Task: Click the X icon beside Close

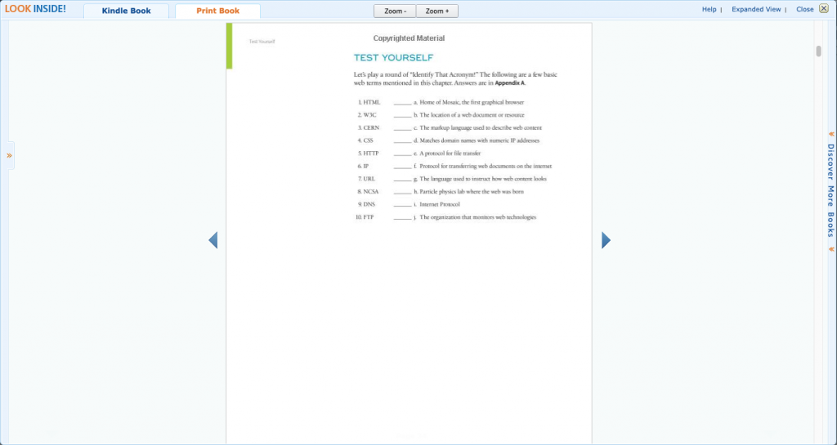Action: 823,9
